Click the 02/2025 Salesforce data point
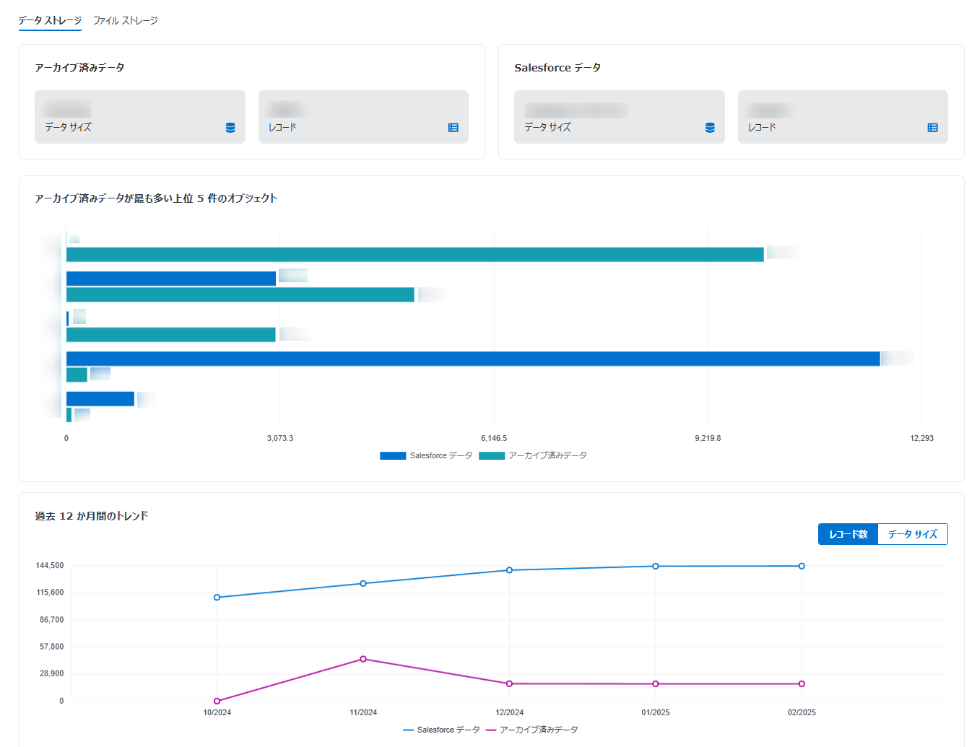The width and height of the screenshot is (972, 747). [x=802, y=566]
